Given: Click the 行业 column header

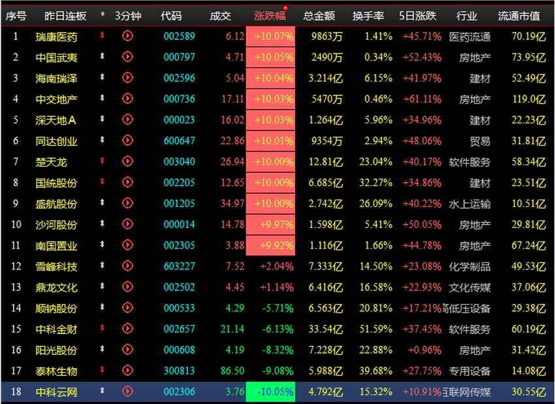Looking at the screenshot, I should (466, 16).
